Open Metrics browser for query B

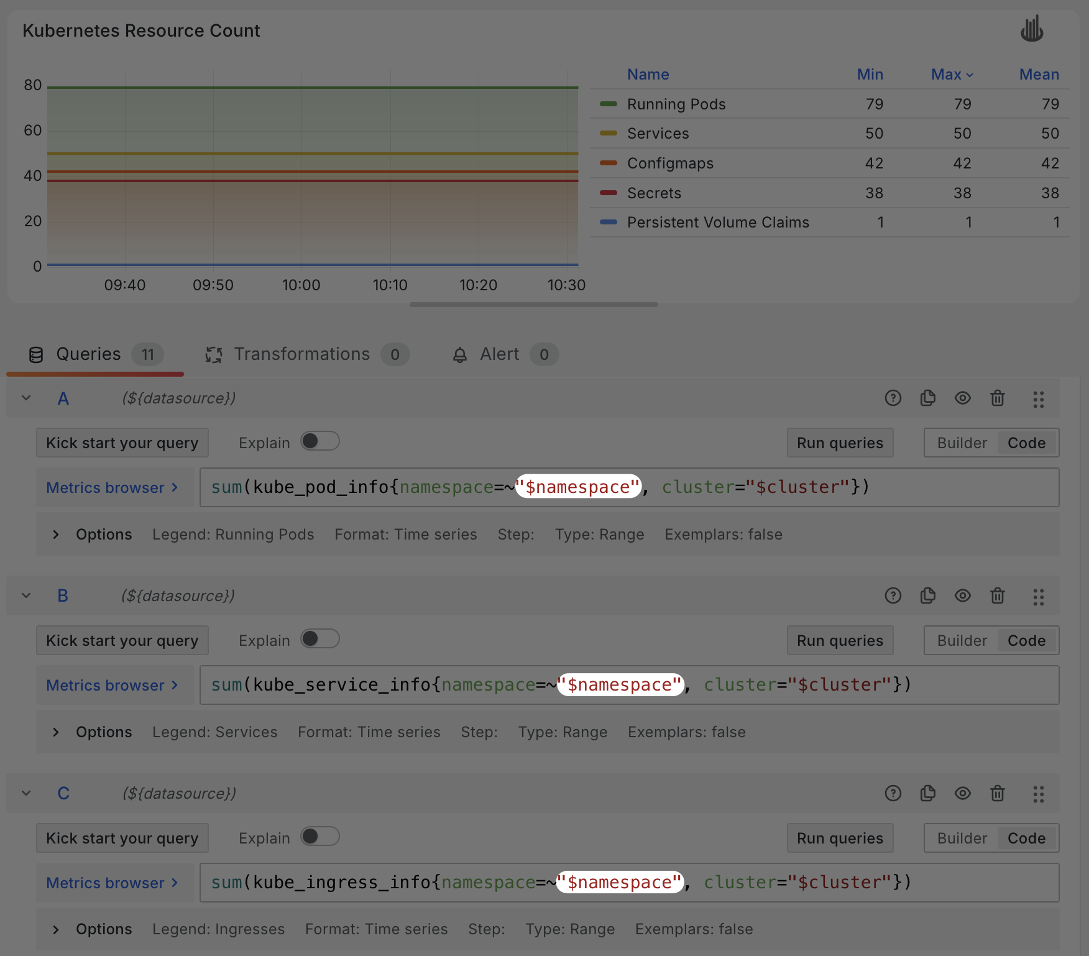(115, 685)
